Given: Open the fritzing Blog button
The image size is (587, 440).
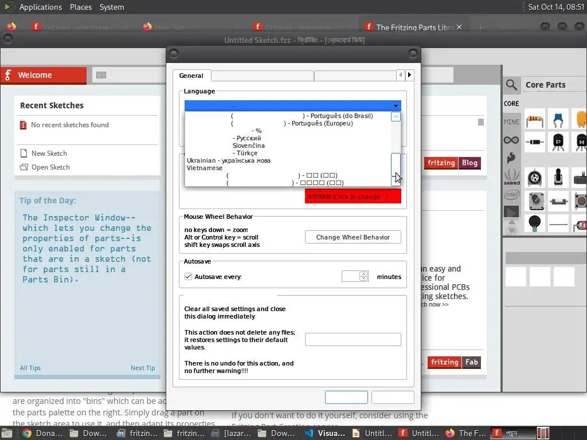Looking at the screenshot, I should 452,163.
